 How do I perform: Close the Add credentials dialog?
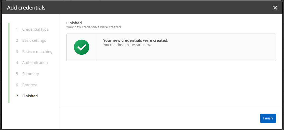(x=275, y=8)
